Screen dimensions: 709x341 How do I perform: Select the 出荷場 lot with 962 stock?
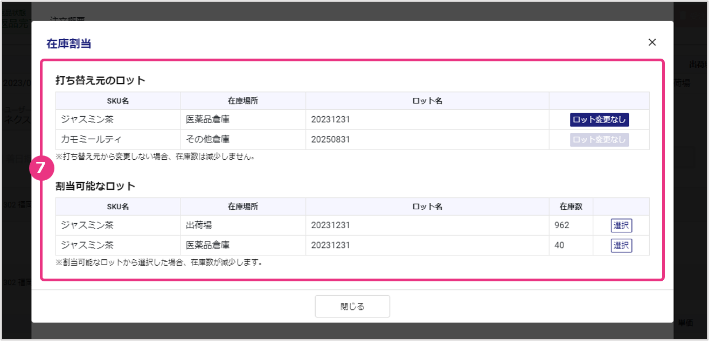tap(621, 225)
